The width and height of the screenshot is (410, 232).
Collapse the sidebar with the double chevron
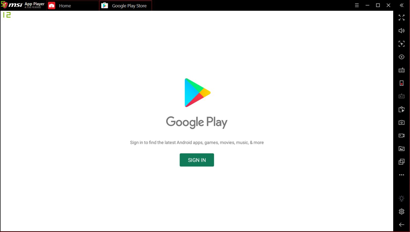pyautogui.click(x=401, y=5)
